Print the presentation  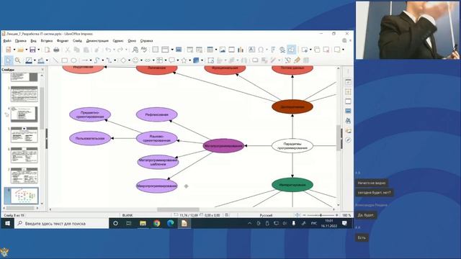coord(56,50)
